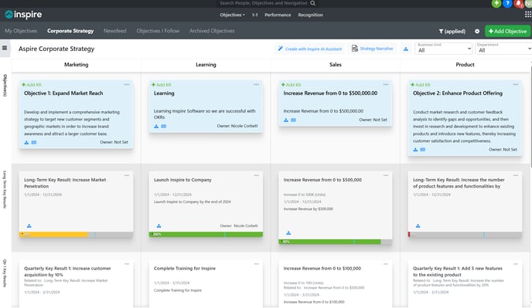Open the blue help question icon

pyautogui.click(x=507, y=3)
